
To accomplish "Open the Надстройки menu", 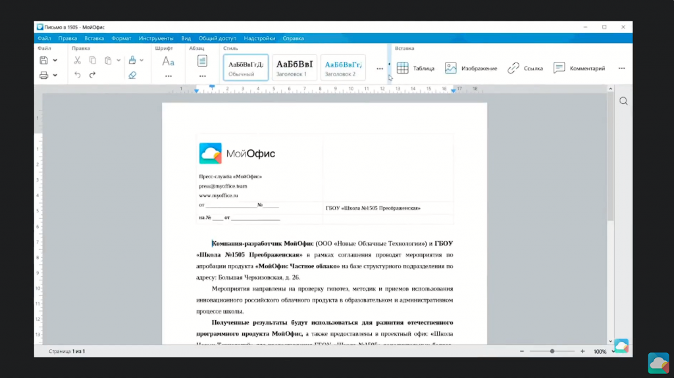I will [259, 38].
